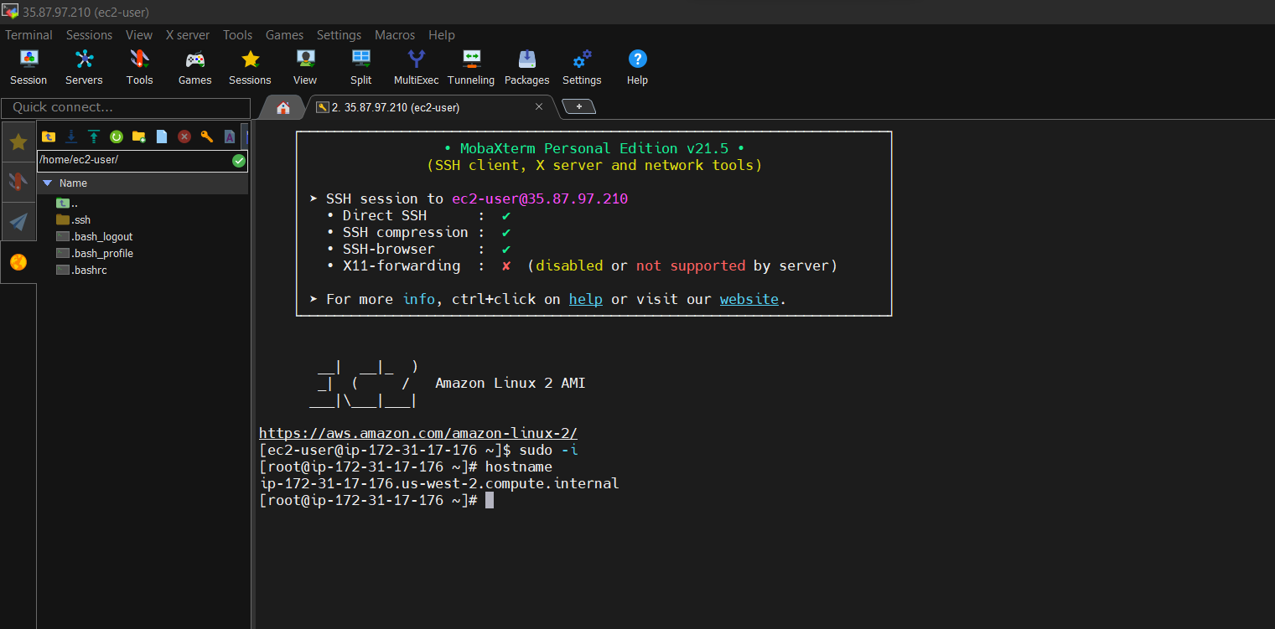Refresh the remote folder listing
The image size is (1275, 629).
117,137
